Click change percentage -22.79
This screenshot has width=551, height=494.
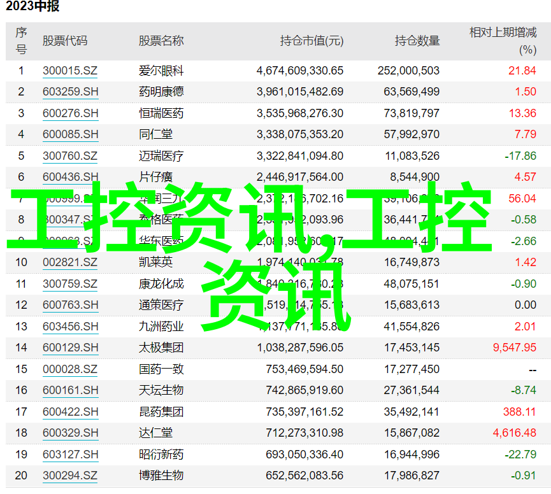tap(520, 455)
